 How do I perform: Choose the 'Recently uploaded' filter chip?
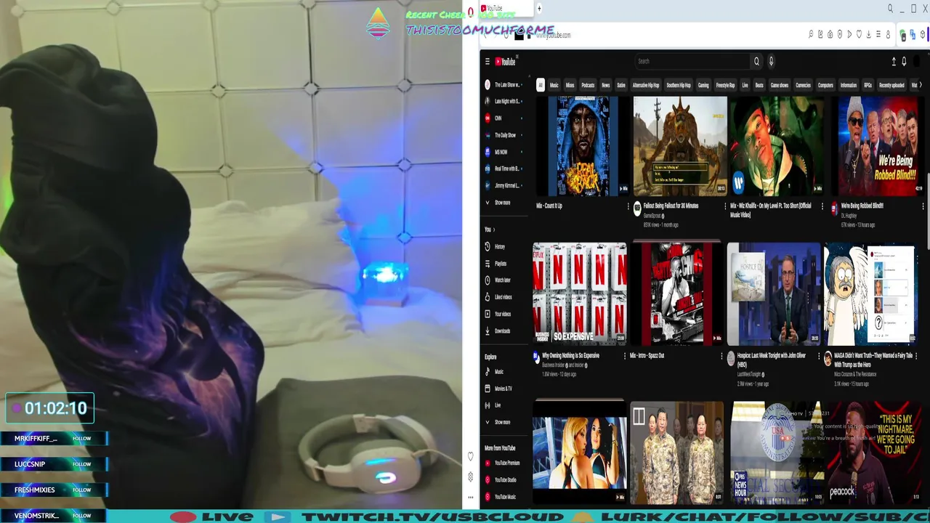click(x=891, y=85)
